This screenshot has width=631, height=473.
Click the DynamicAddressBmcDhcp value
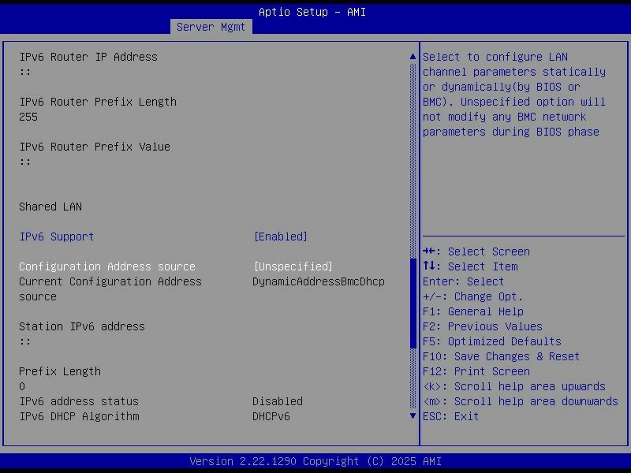click(x=319, y=281)
